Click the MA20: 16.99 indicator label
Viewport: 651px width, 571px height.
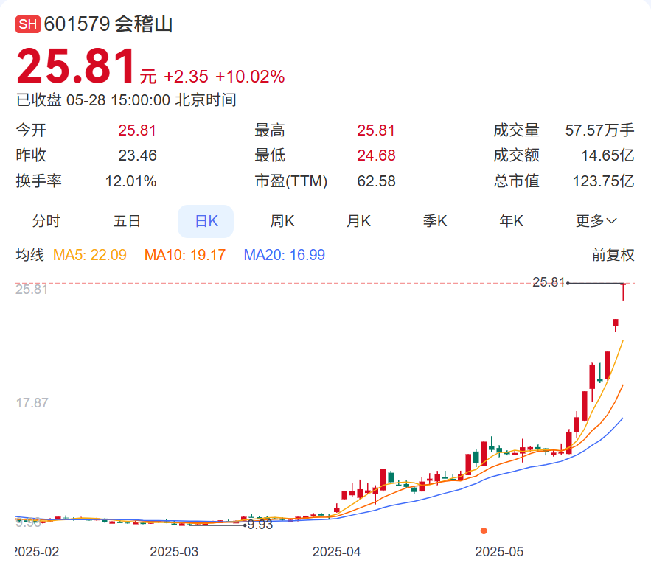tap(285, 255)
